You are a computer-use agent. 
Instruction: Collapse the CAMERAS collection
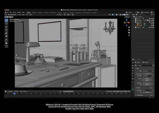pyautogui.click(x=134, y=22)
